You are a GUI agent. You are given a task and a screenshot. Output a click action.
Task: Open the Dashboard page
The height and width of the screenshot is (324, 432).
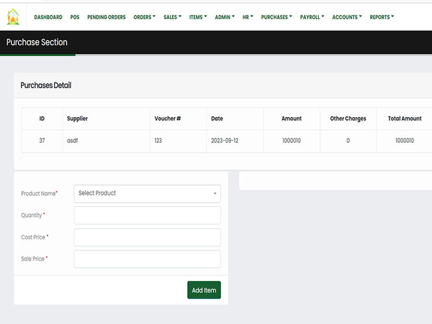tap(48, 17)
